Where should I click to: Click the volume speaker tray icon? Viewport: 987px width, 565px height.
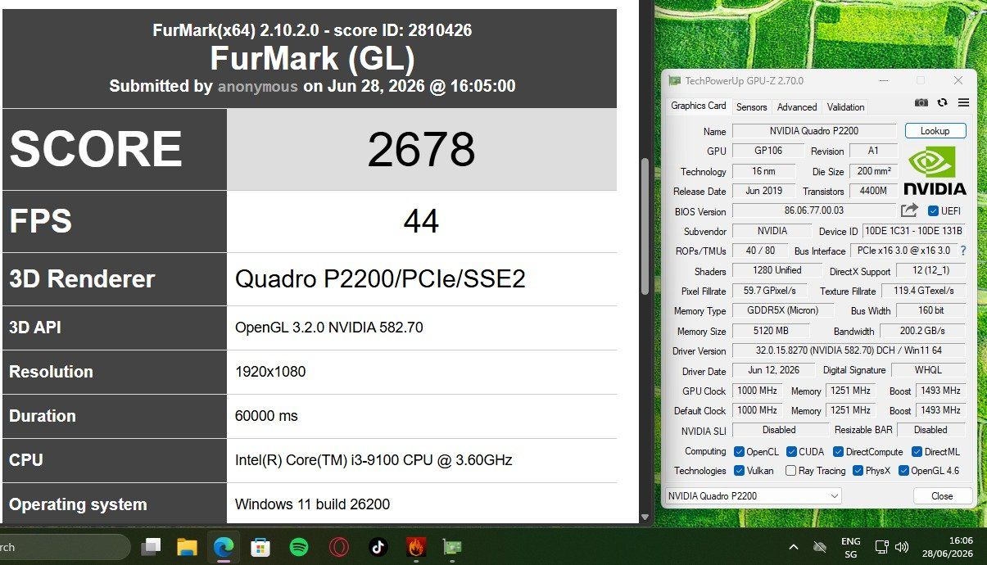tap(902, 546)
